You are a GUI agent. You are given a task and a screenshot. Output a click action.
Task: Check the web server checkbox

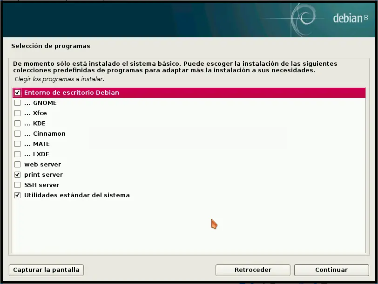[17, 165]
